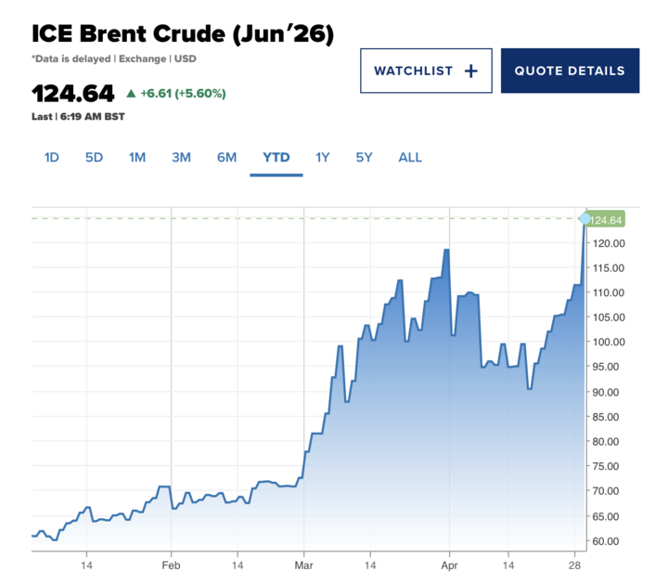Select the YTD tab
668x584 pixels.
click(x=276, y=157)
